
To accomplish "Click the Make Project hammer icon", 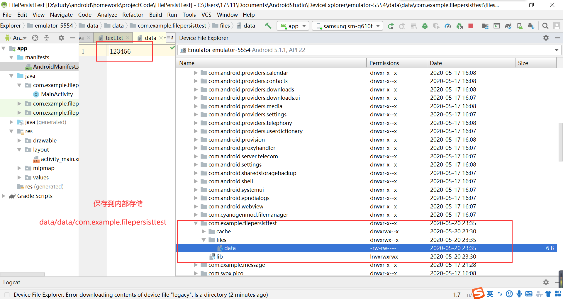I will click(268, 26).
